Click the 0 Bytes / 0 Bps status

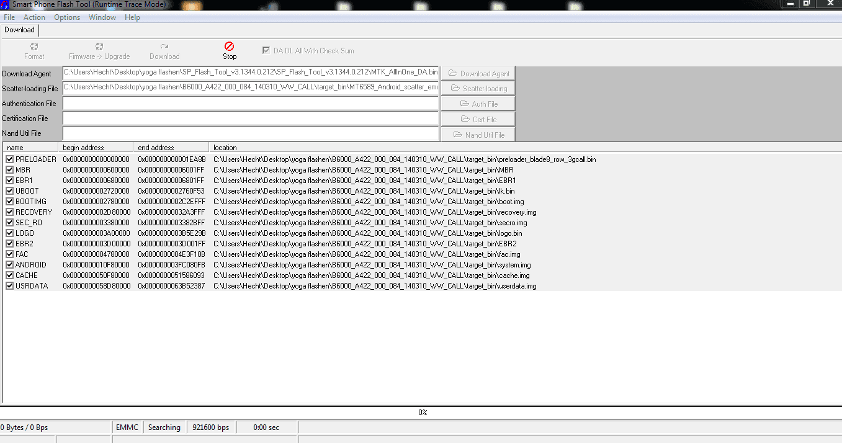click(x=24, y=427)
